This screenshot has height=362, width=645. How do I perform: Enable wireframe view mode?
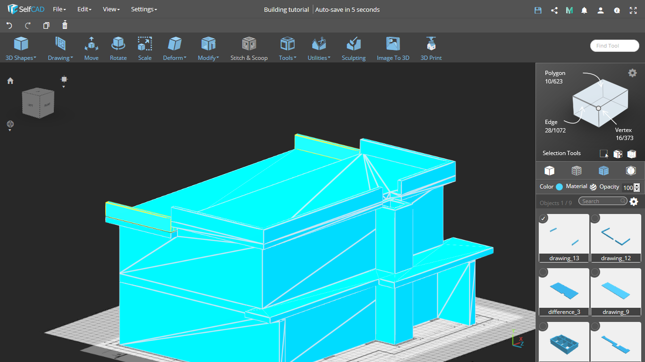(x=576, y=170)
